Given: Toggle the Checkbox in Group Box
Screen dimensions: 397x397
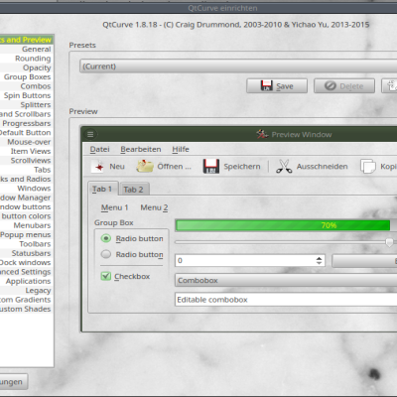Looking at the screenshot, I should pos(106,276).
